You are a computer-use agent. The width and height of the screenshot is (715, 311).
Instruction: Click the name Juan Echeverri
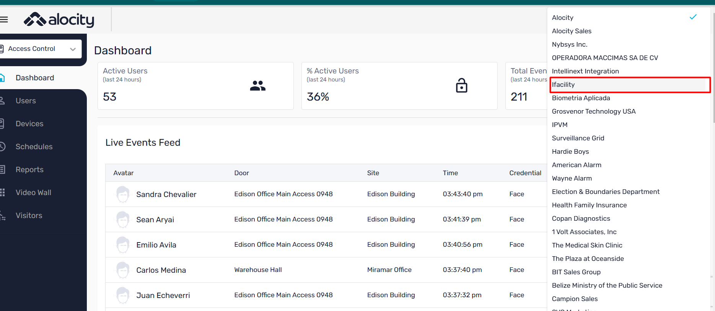(x=163, y=295)
